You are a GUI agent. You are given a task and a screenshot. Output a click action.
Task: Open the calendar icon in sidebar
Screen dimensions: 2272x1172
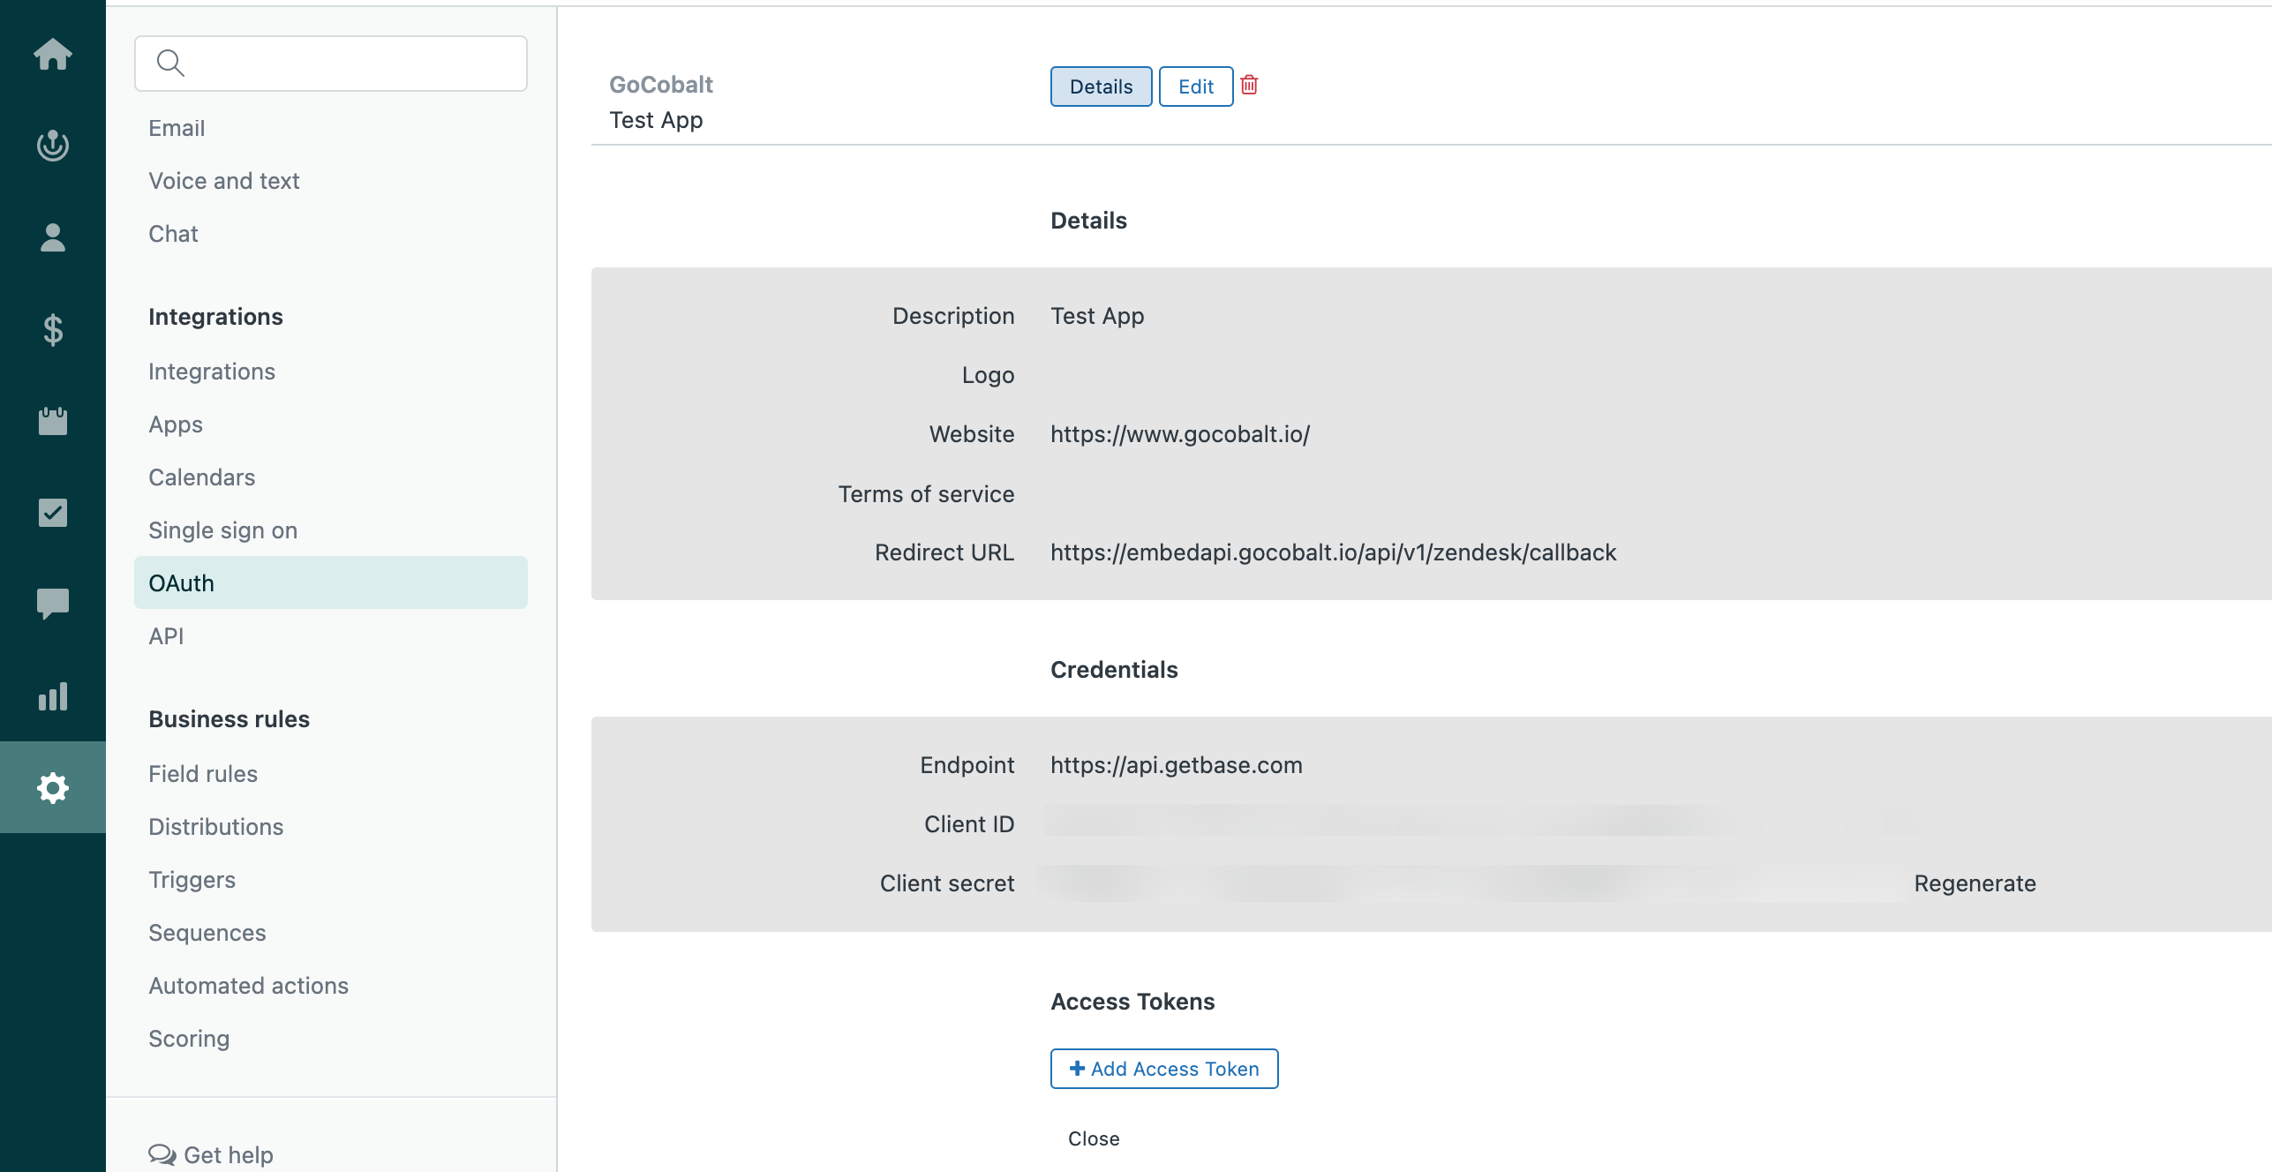point(53,421)
